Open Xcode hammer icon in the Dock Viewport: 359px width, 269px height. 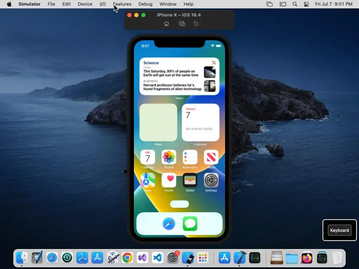pos(240,258)
